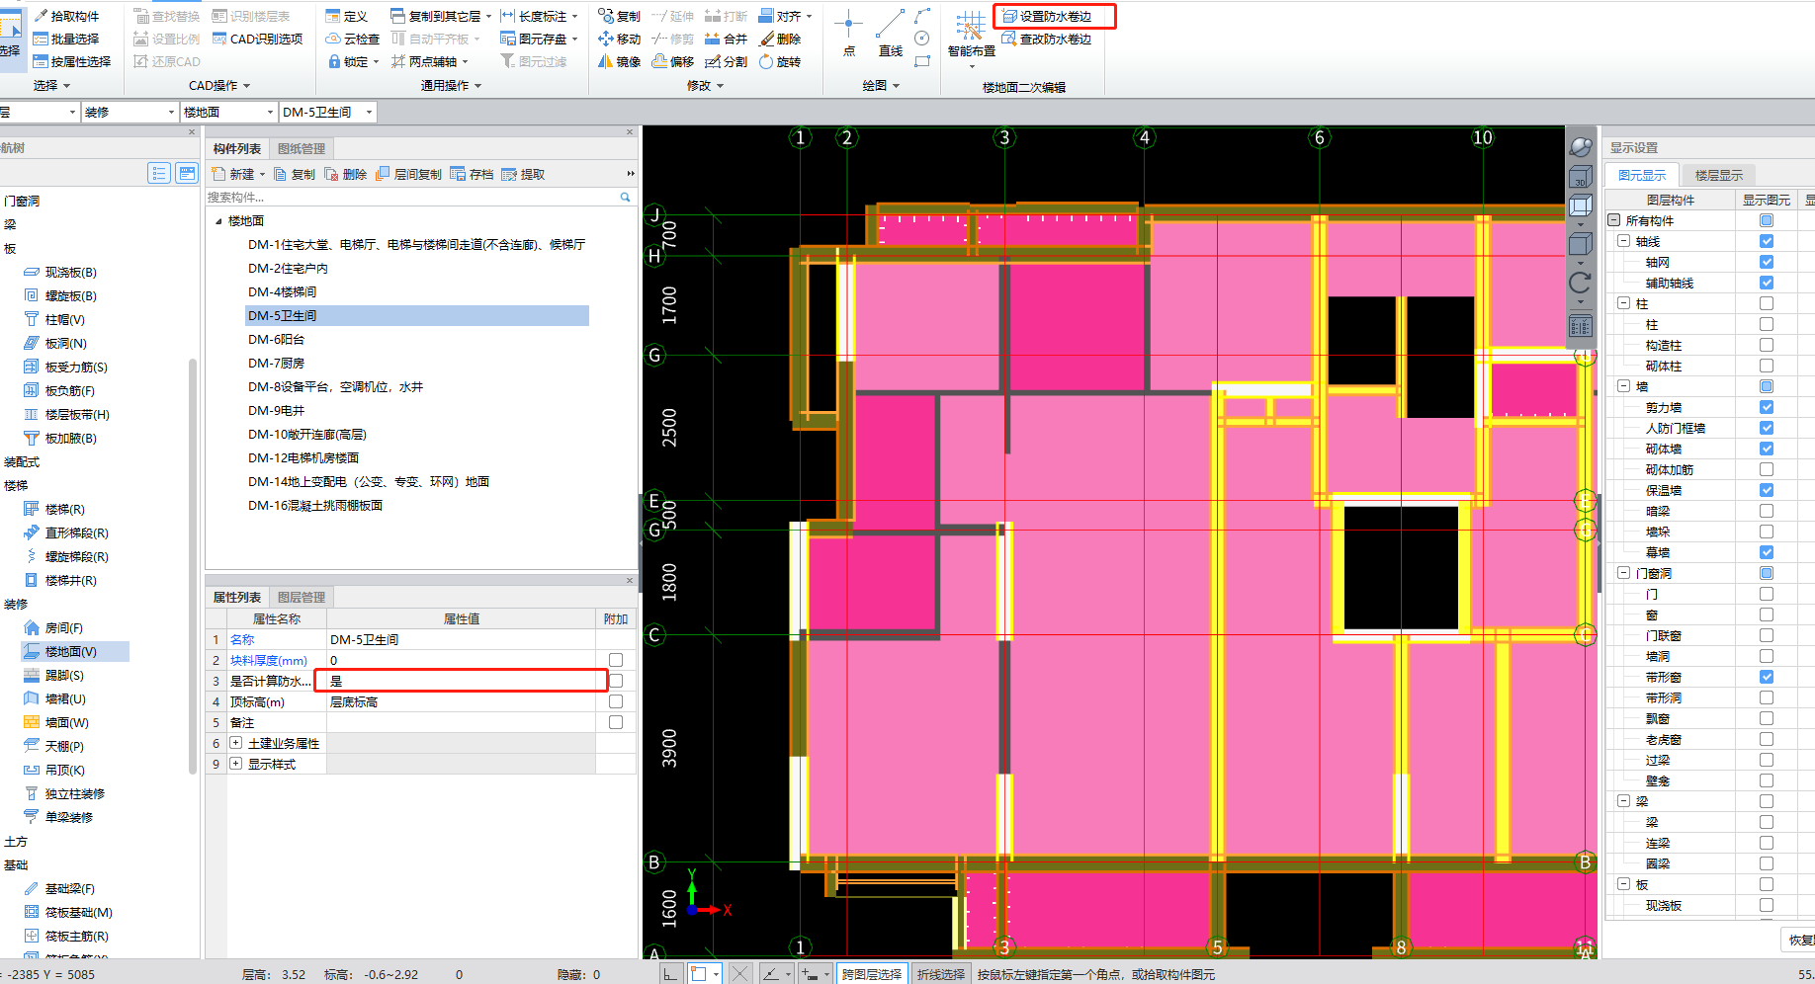Click 新建 in component list

coord(238,174)
